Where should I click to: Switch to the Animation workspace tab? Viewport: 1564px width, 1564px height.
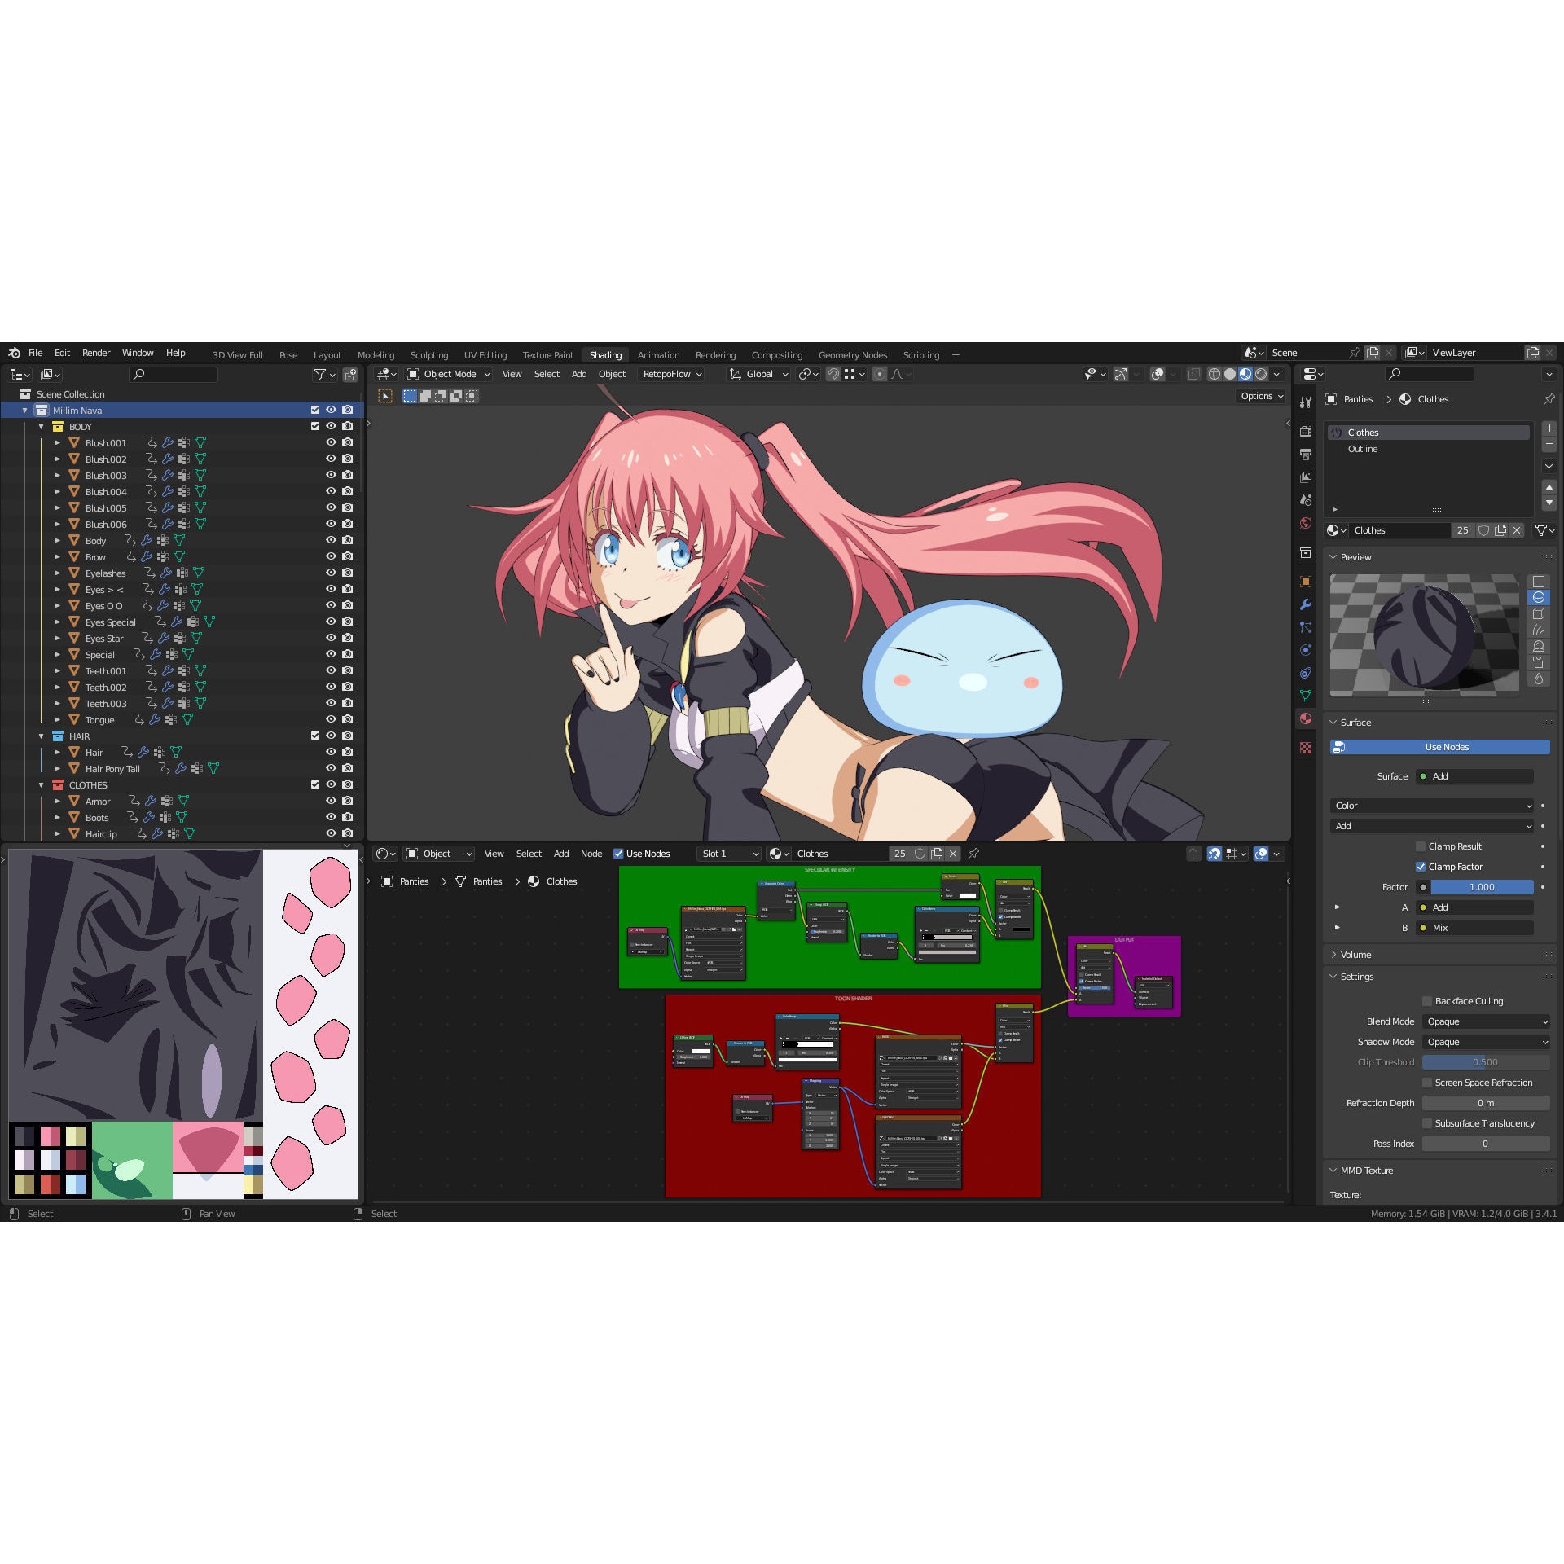click(x=658, y=354)
